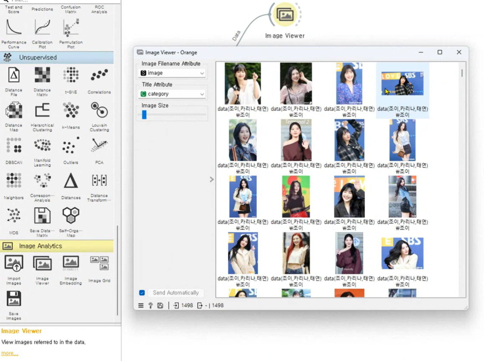The image size is (484, 361).
Task: Select the Distance Transformation widget
Action: point(99,187)
